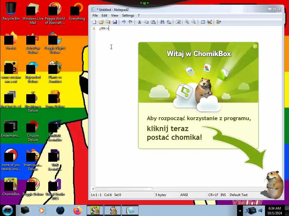Select the Zuma Deluxe desktop icon
Screen dimensions: 289x216
(x=55, y=99)
